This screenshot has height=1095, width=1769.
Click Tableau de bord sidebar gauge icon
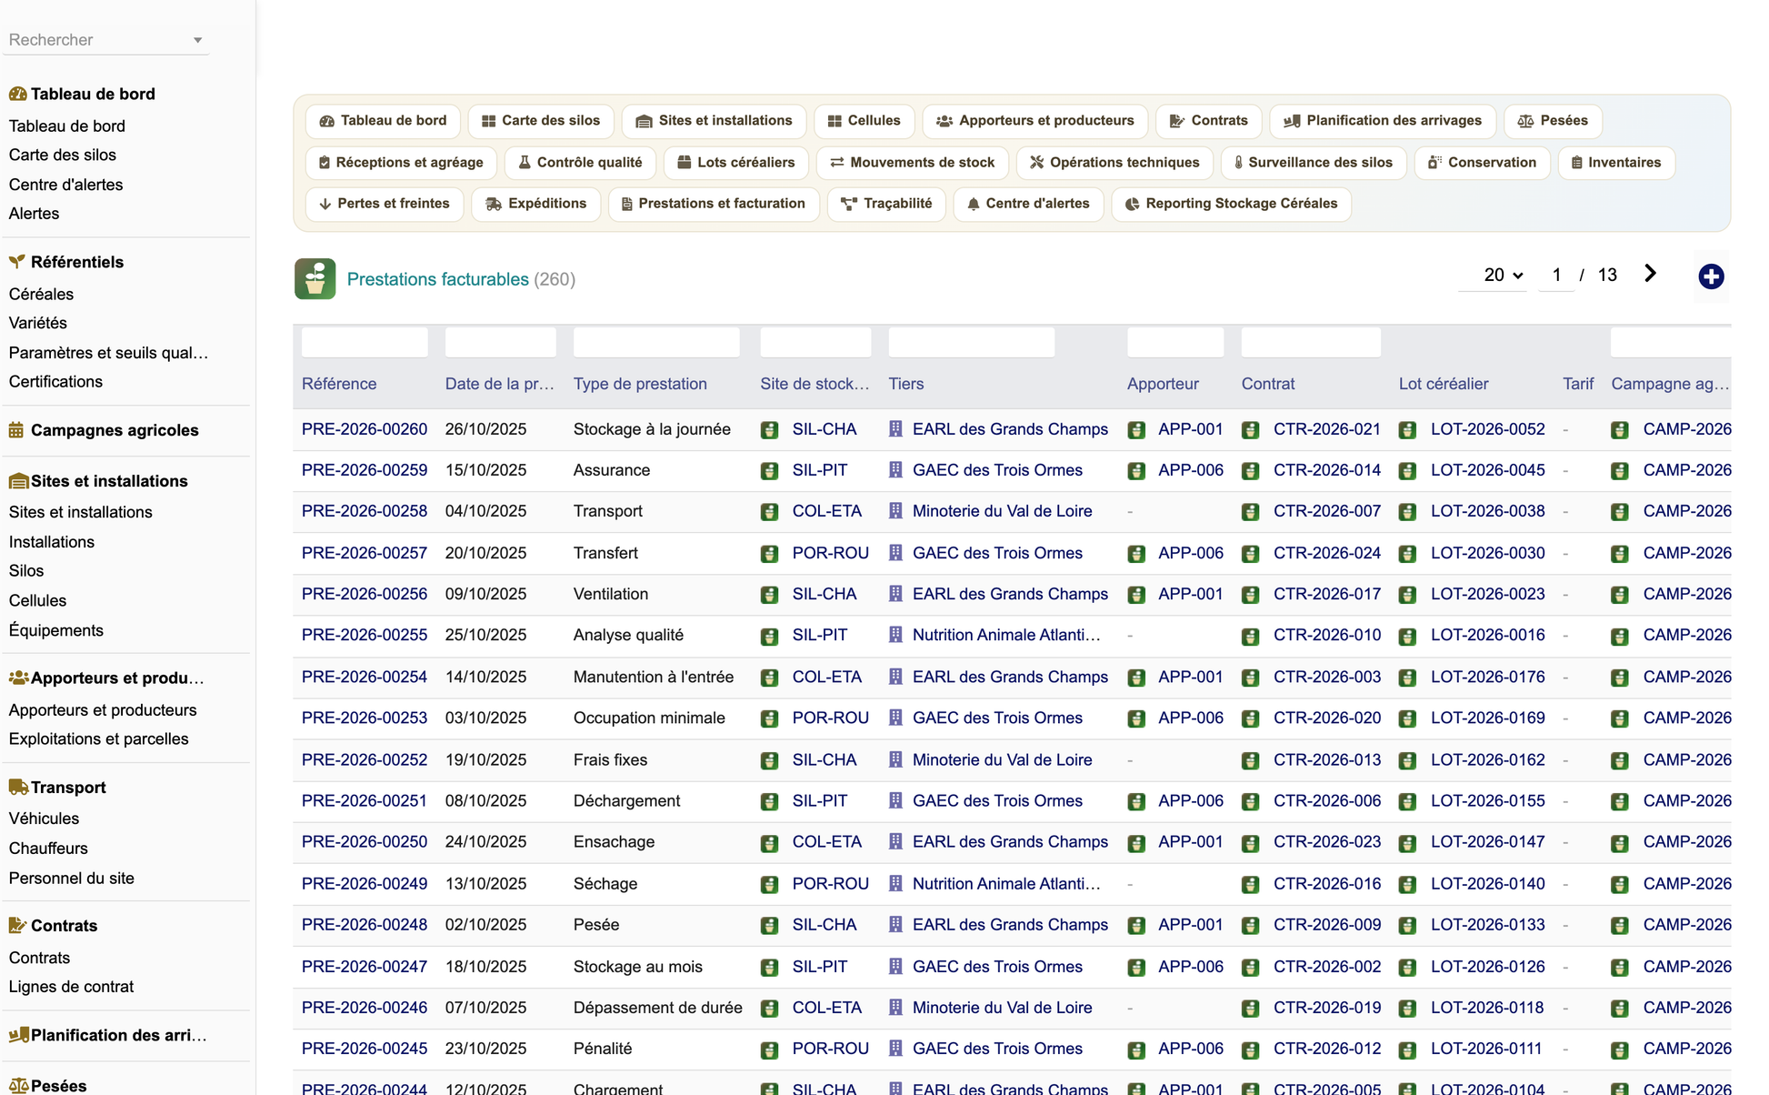(x=17, y=94)
